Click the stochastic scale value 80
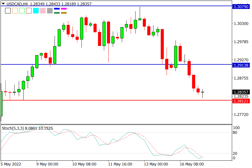The height and width of the screenshot is (168, 252). tap(235, 132)
